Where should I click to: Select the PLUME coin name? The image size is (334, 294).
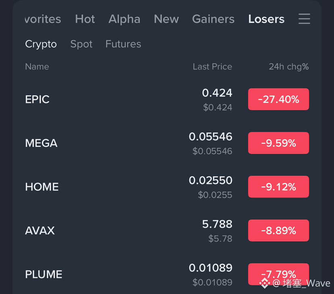coord(44,274)
